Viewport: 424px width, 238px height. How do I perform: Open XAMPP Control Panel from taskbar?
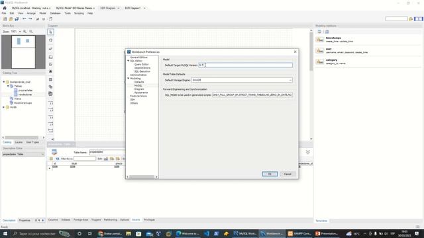(299, 233)
